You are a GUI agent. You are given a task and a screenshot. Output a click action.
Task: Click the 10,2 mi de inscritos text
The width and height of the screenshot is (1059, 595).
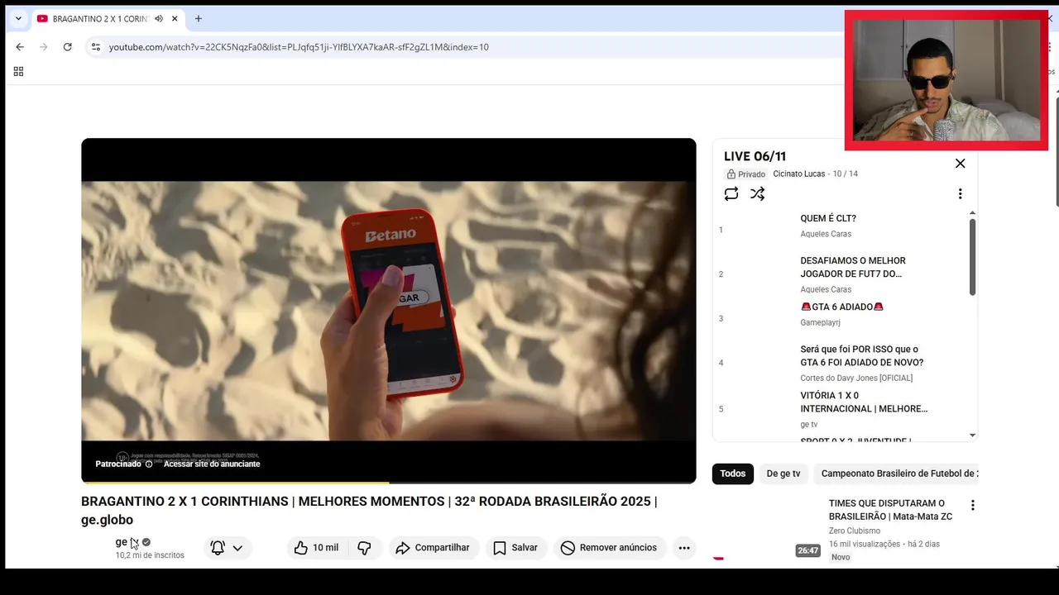point(150,555)
